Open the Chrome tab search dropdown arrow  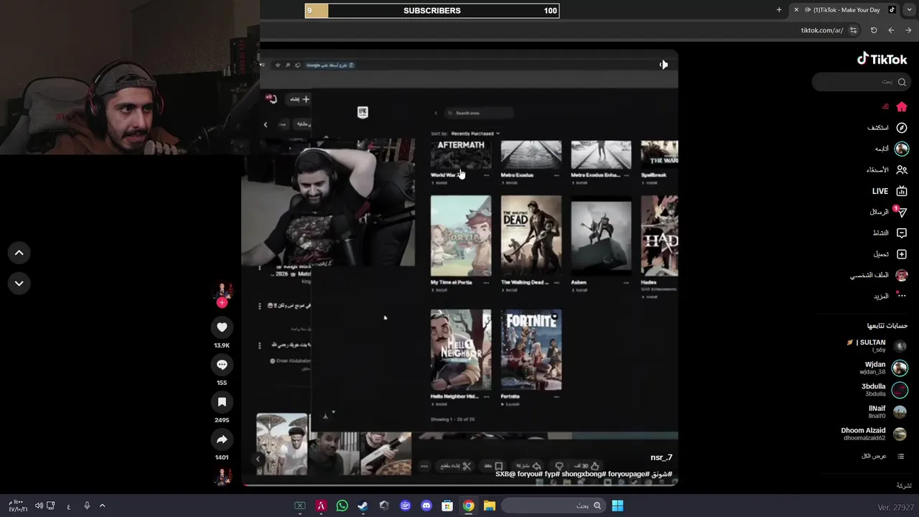[x=908, y=10]
